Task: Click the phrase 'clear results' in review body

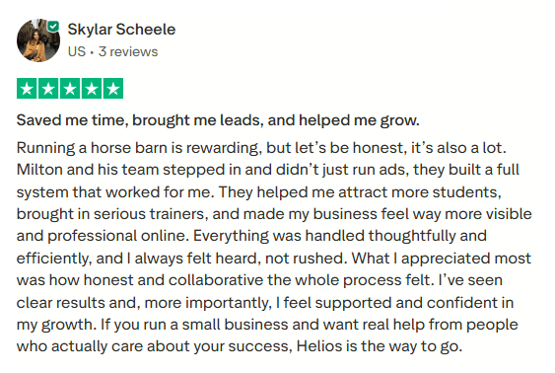Action: coord(60,303)
